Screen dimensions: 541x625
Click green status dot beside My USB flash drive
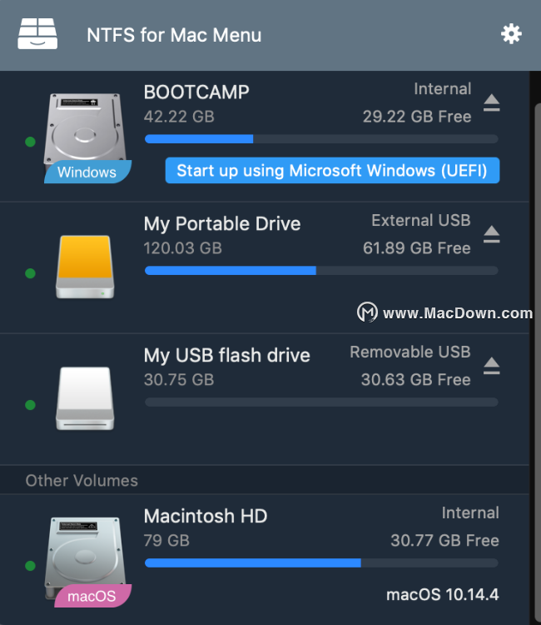(x=30, y=404)
